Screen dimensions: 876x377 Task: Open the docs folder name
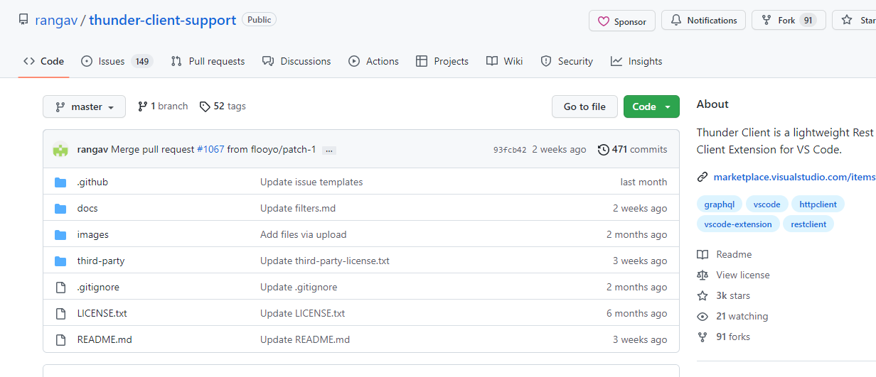87,209
